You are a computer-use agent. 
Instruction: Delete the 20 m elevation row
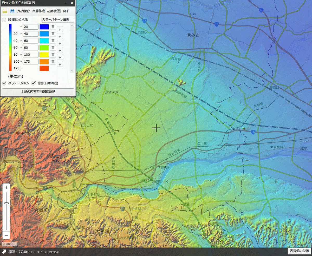pyautogui.click(x=53, y=27)
